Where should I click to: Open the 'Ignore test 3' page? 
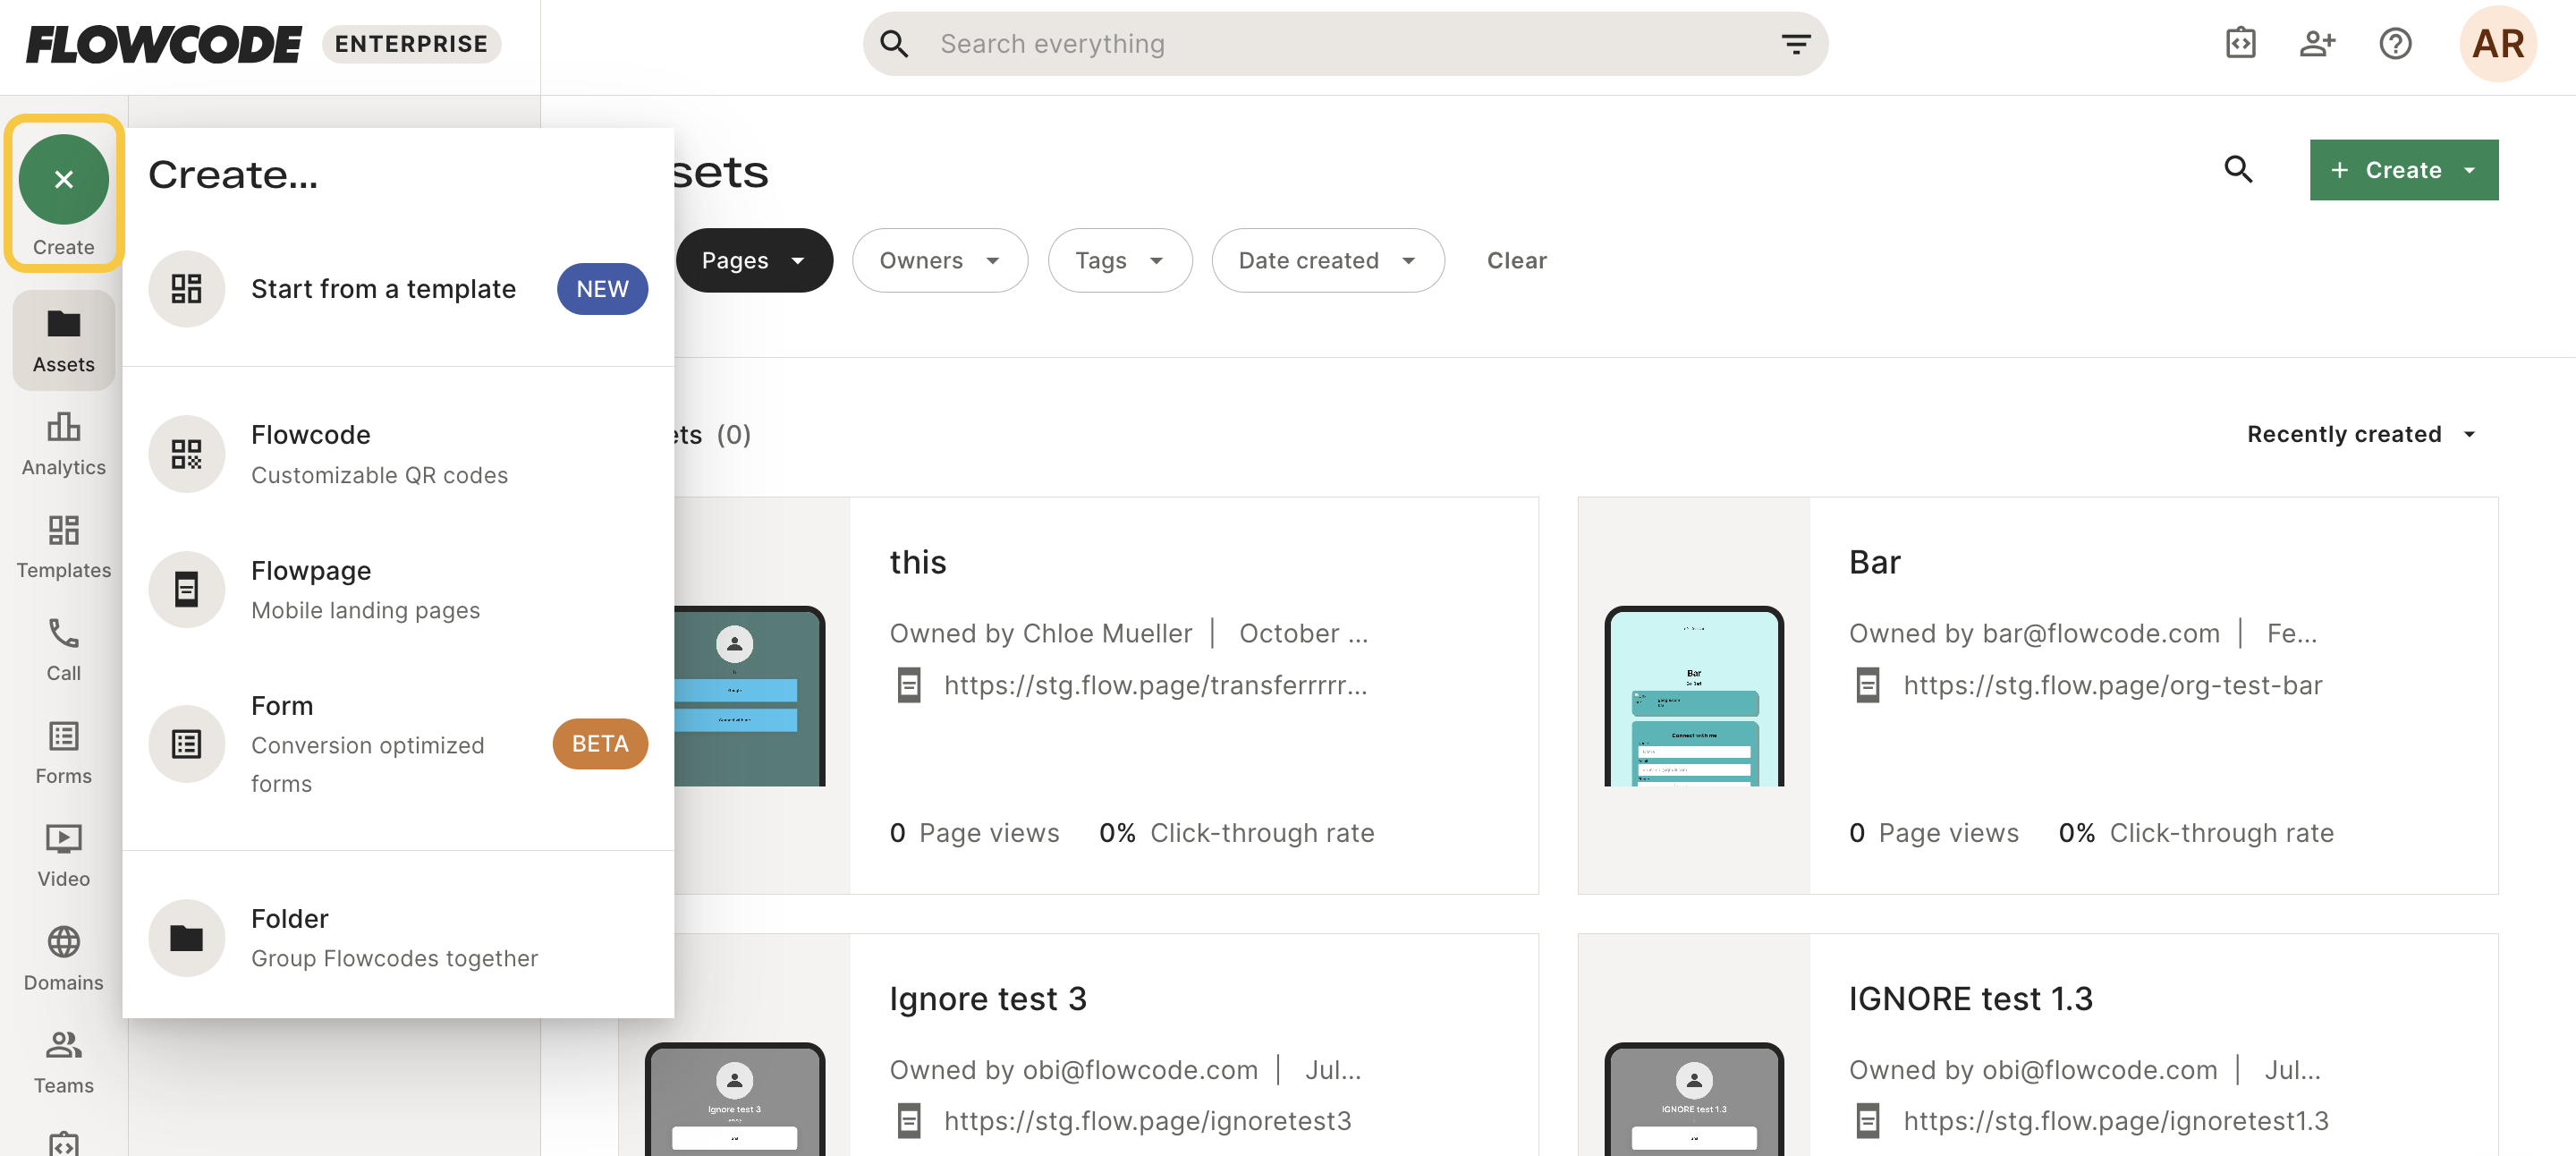point(987,998)
